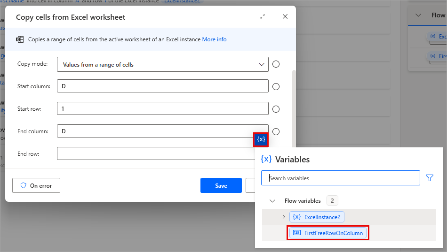The image size is (447, 252).
Task: Show info for Start column
Action: point(276,86)
